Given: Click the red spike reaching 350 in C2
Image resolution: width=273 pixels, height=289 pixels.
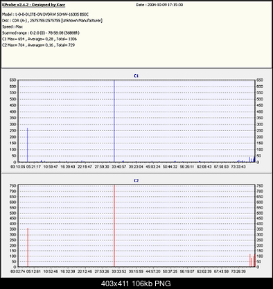Looking at the screenshot, I should [28, 247].
